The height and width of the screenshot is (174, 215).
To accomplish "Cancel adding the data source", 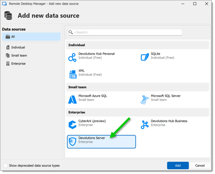I will pyautogui.click(x=200, y=166).
